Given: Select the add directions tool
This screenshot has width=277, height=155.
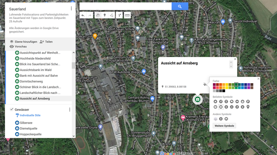Looking at the screenshot, I should pos(119,15).
